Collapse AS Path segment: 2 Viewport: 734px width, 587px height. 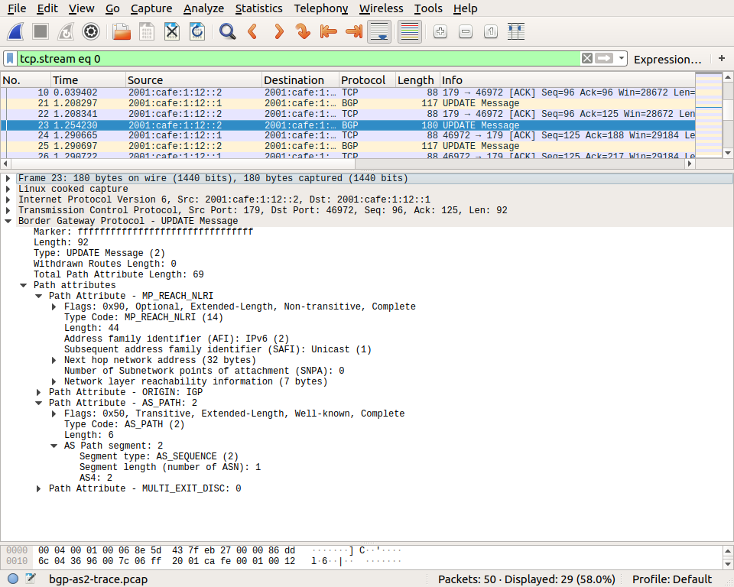(x=54, y=446)
